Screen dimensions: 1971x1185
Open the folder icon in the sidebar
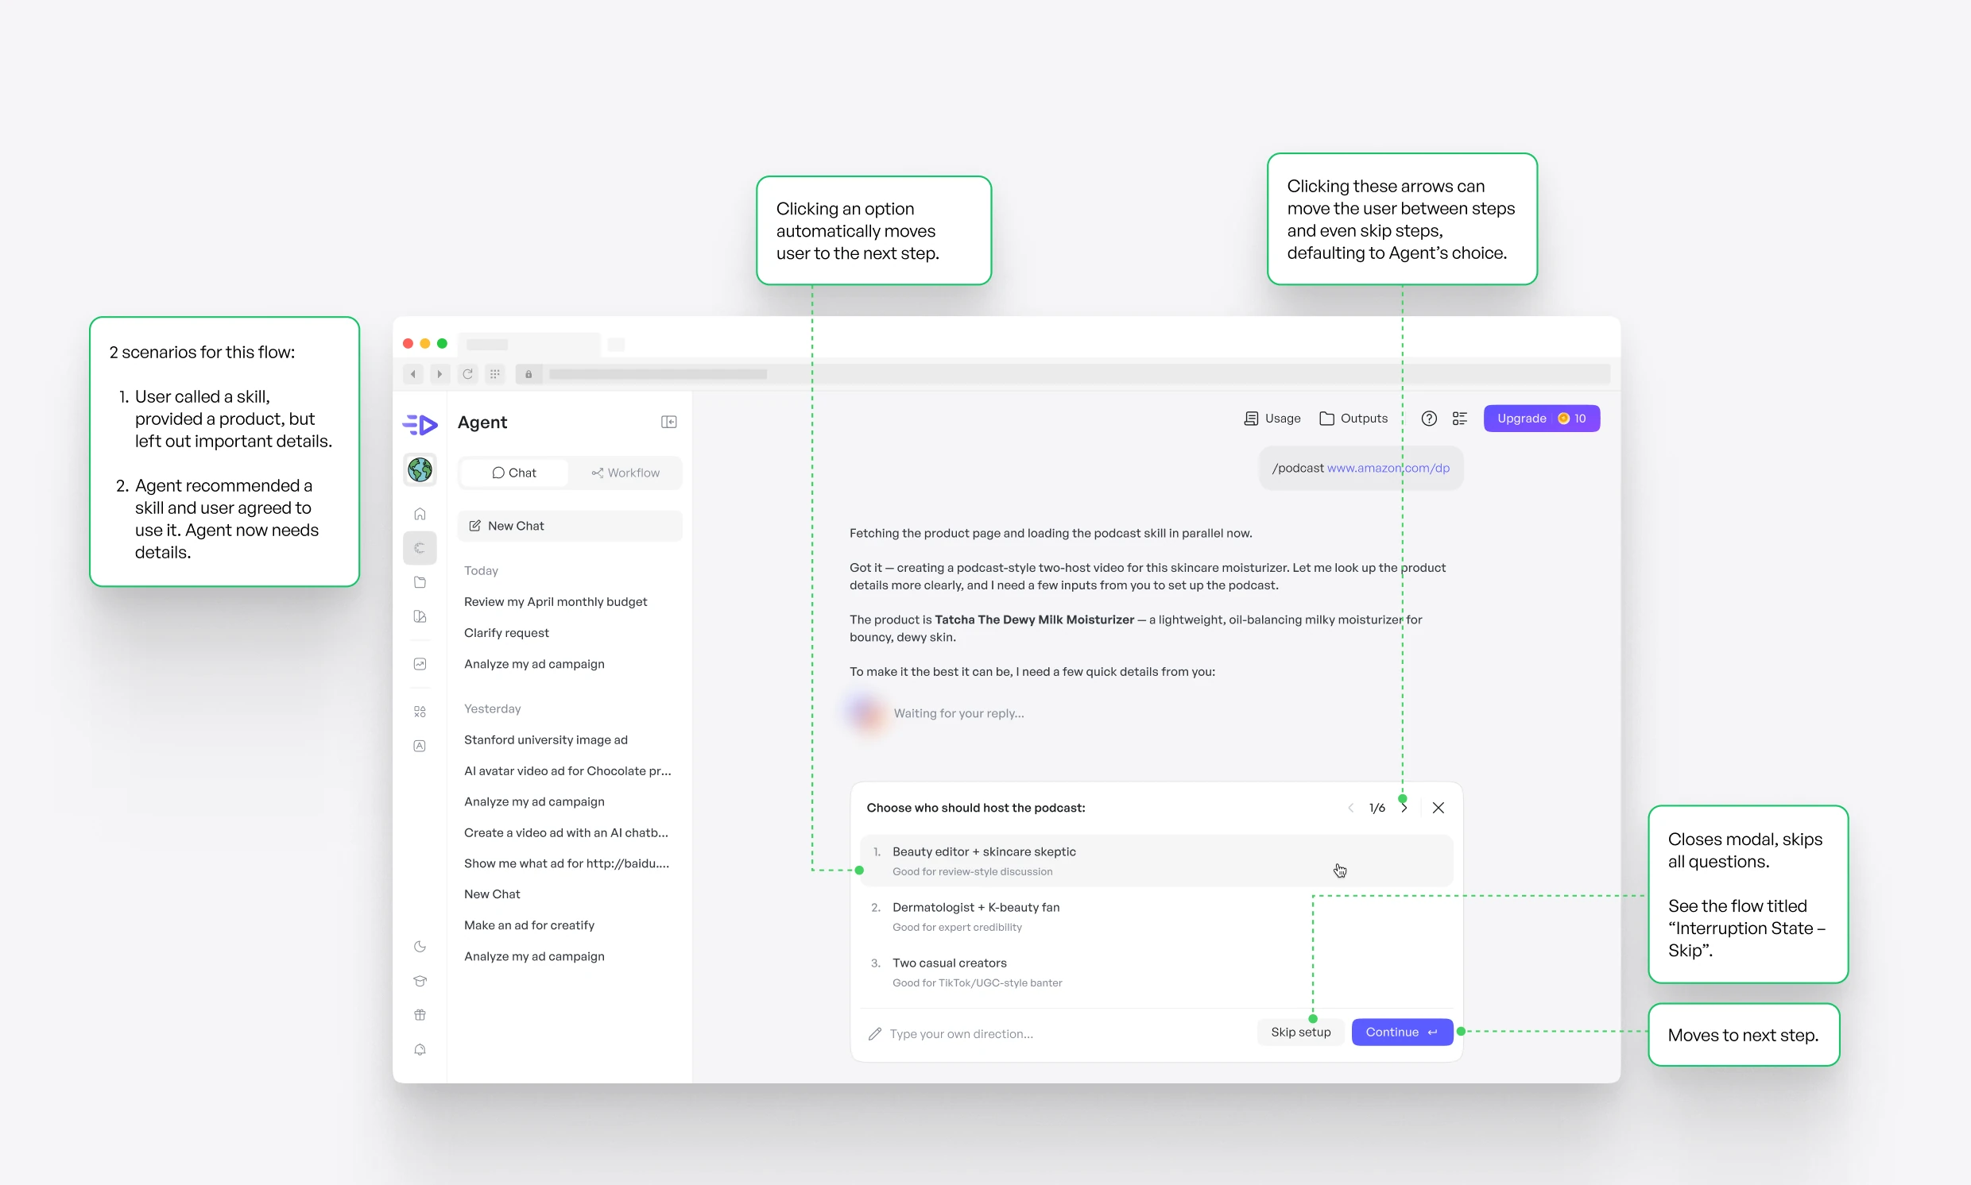[x=420, y=582]
